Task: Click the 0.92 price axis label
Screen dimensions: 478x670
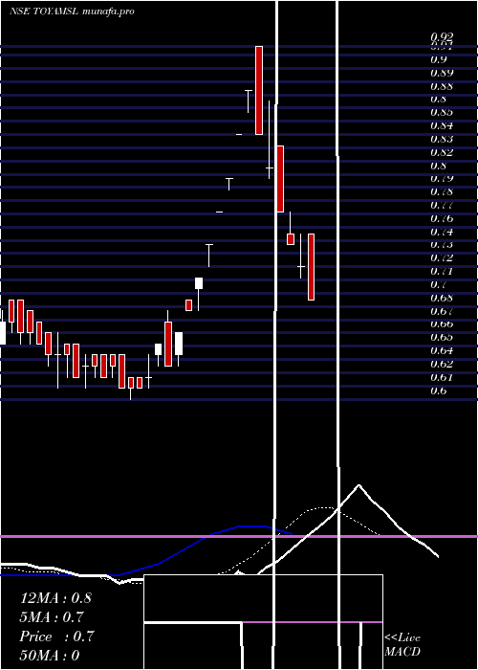Action: point(442,36)
